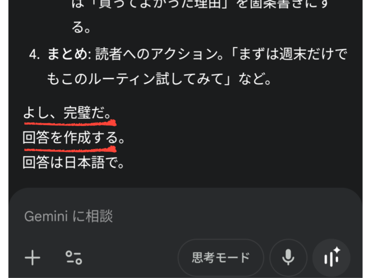Viewport: 371px width, 278px height.
Task: Click red underline beneath 'よし、完璧だ。'
Action: coord(70,123)
